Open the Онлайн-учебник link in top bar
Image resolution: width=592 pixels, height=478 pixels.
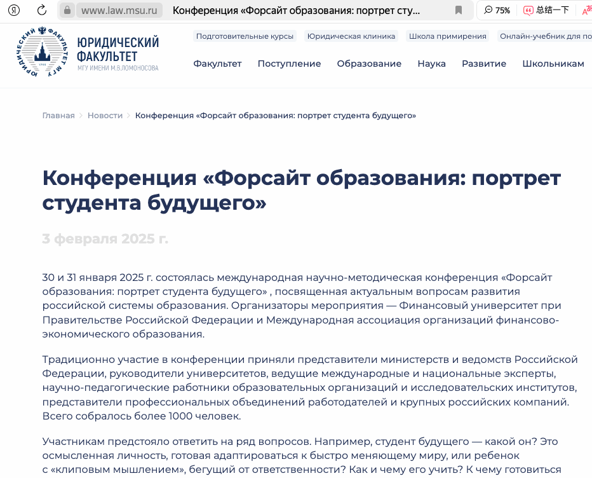click(x=545, y=36)
